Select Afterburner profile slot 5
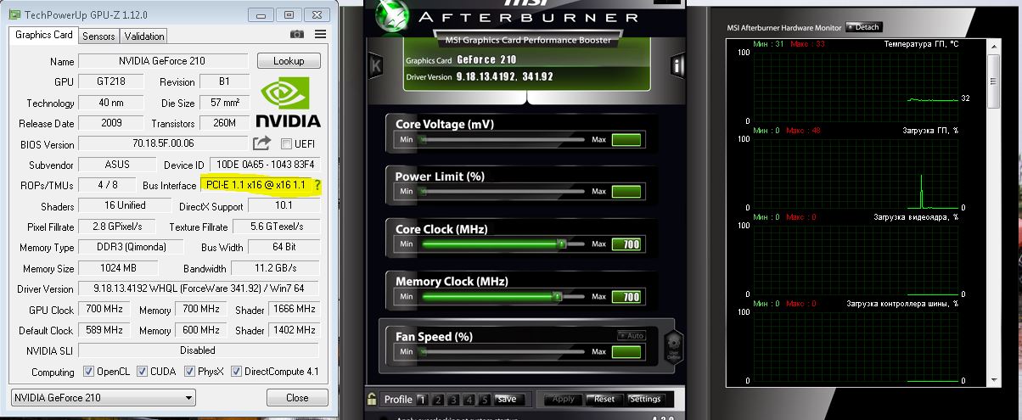This screenshot has height=420, width=1022. pos(484,400)
